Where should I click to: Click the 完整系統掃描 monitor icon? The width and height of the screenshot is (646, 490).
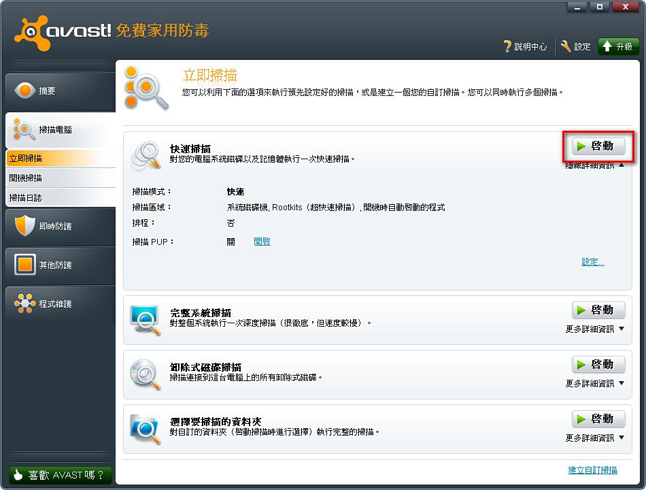tap(146, 320)
